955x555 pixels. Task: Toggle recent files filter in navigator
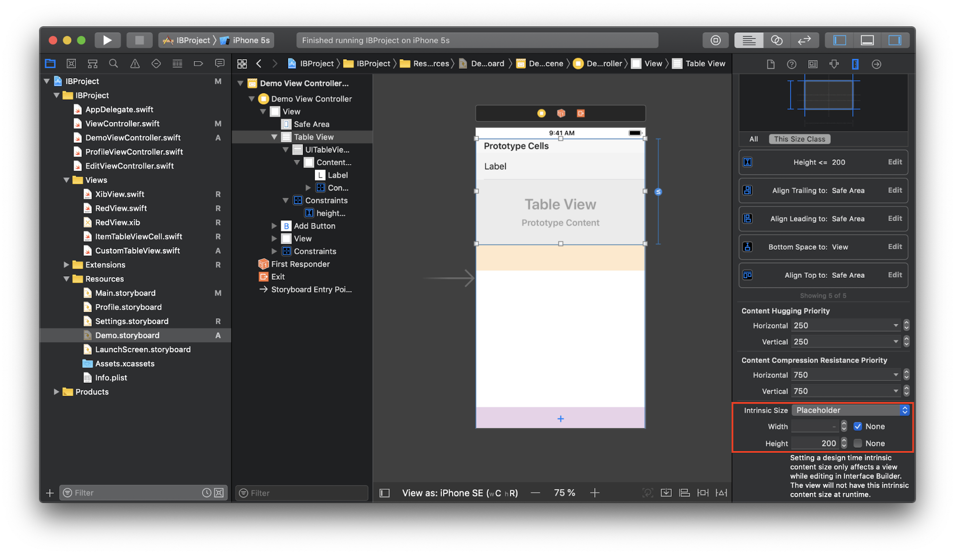[x=206, y=492]
